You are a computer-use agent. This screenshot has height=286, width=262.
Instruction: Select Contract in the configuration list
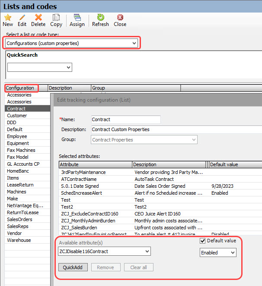27,109
